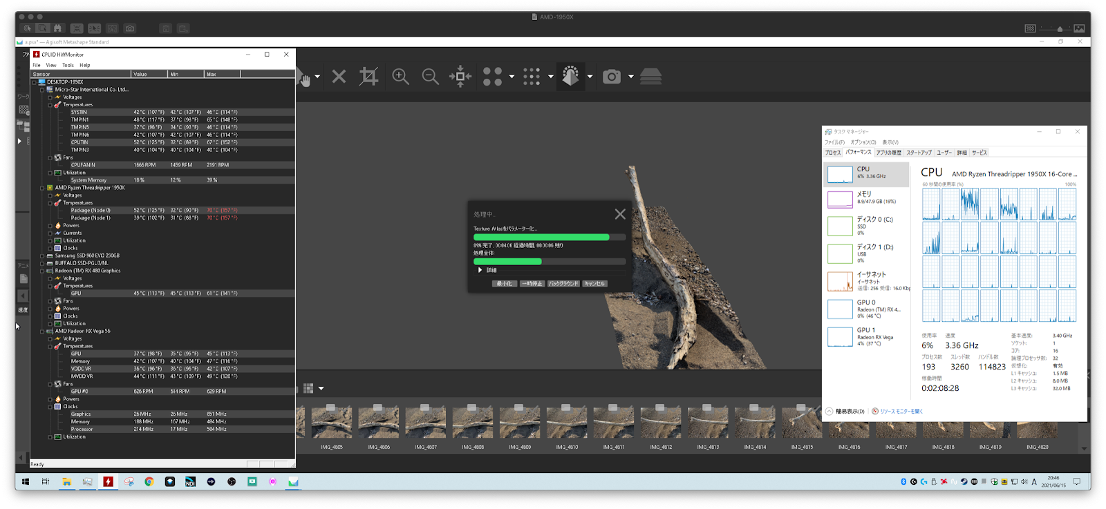
Task: Click the show cameras icon in Metashape toolbar
Action: [612, 77]
